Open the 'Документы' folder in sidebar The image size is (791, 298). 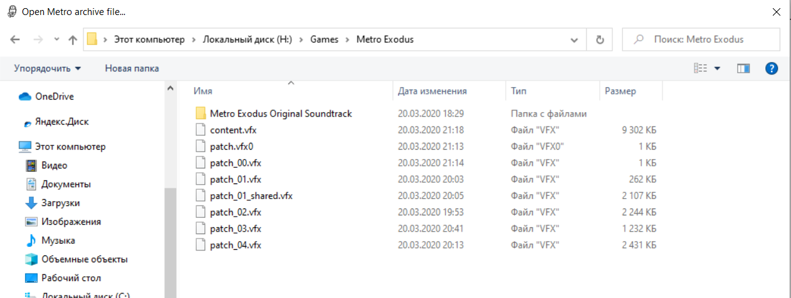click(x=58, y=184)
